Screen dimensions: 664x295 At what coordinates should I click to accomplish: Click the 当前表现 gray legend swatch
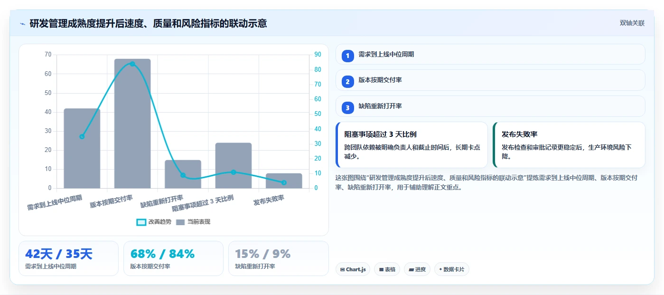pyautogui.click(x=180, y=222)
